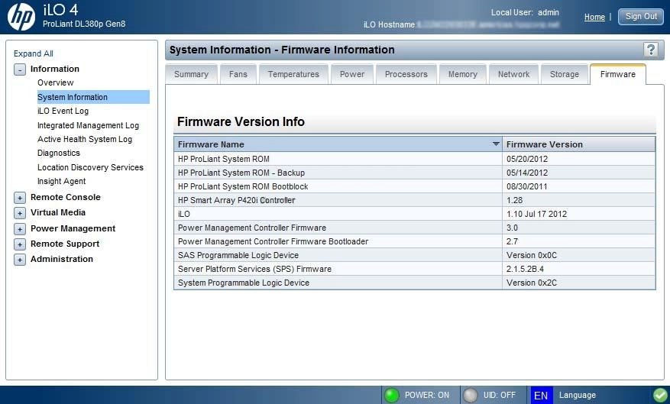Image resolution: width=670 pixels, height=404 pixels.
Task: Click the POWER: ON status text
Action: (427, 396)
